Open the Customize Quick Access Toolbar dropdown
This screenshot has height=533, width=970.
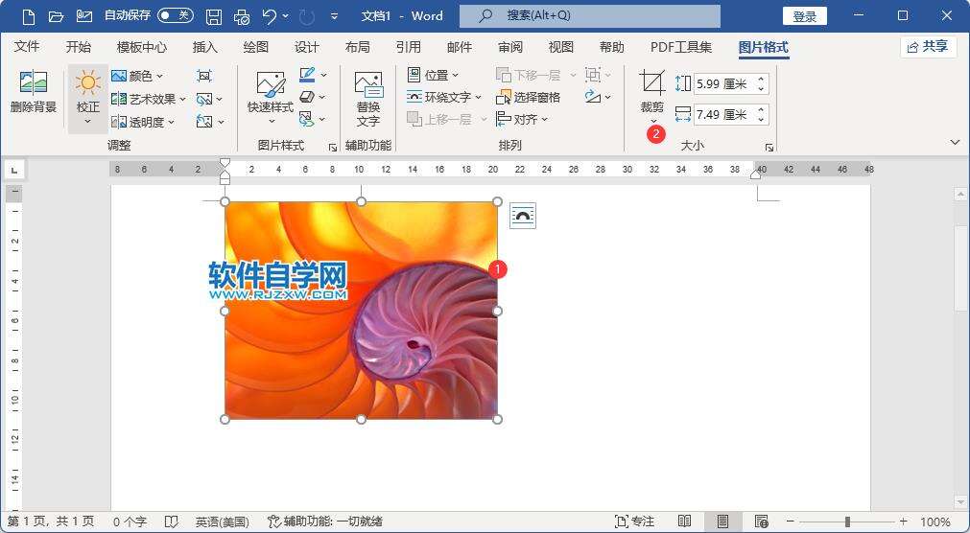[x=335, y=16]
